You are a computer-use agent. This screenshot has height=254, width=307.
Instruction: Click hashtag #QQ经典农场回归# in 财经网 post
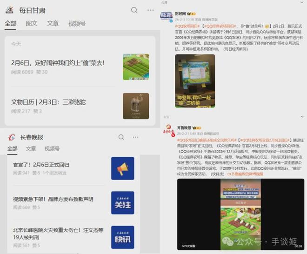(x=220, y=26)
